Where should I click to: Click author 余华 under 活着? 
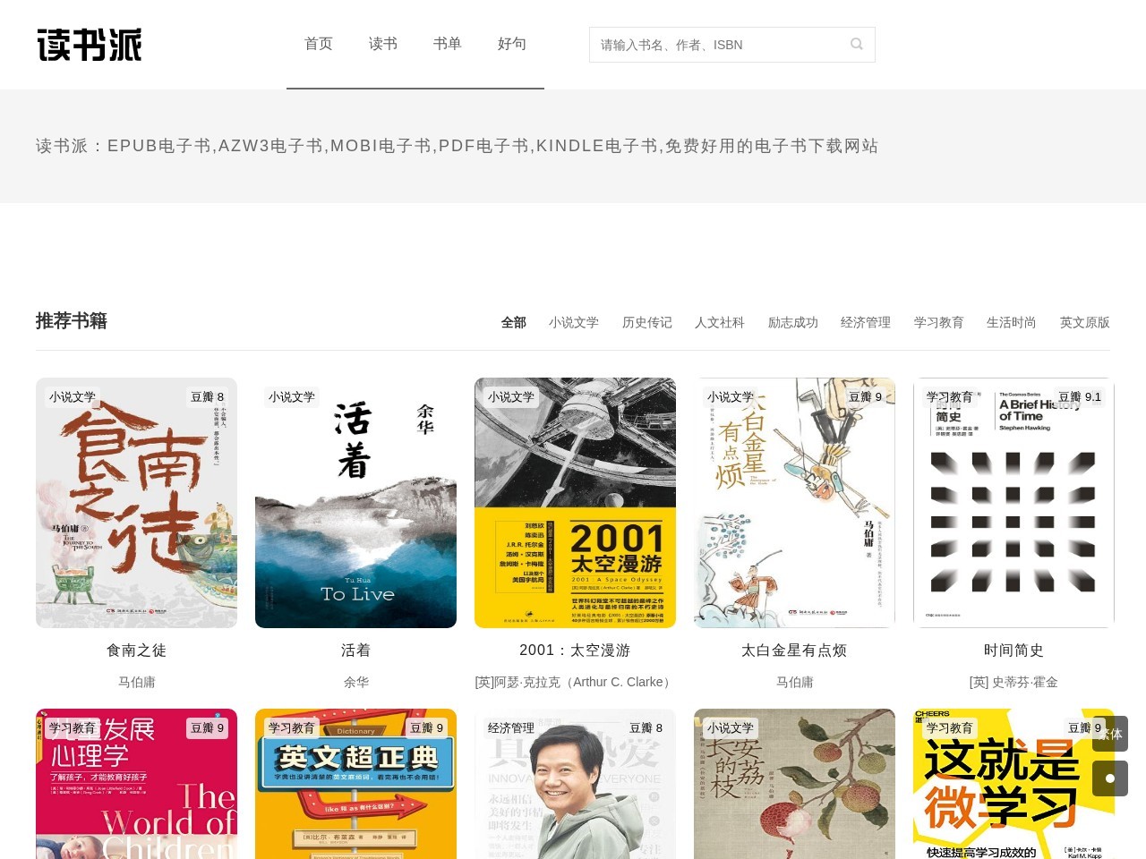[356, 682]
